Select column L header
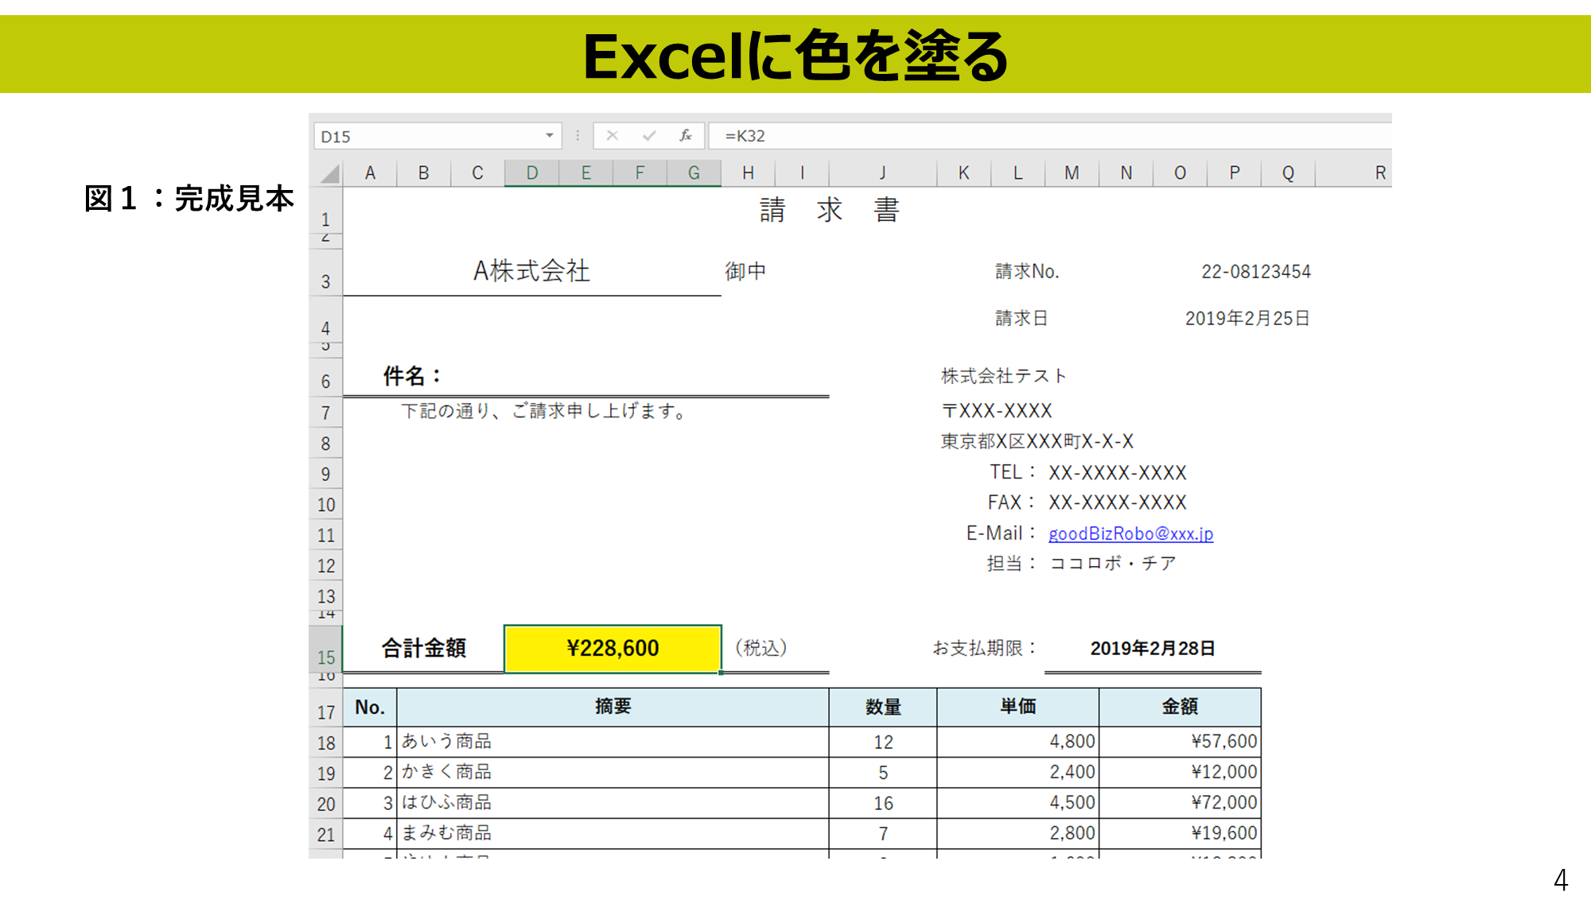This screenshot has height=919, width=1591. (1018, 173)
